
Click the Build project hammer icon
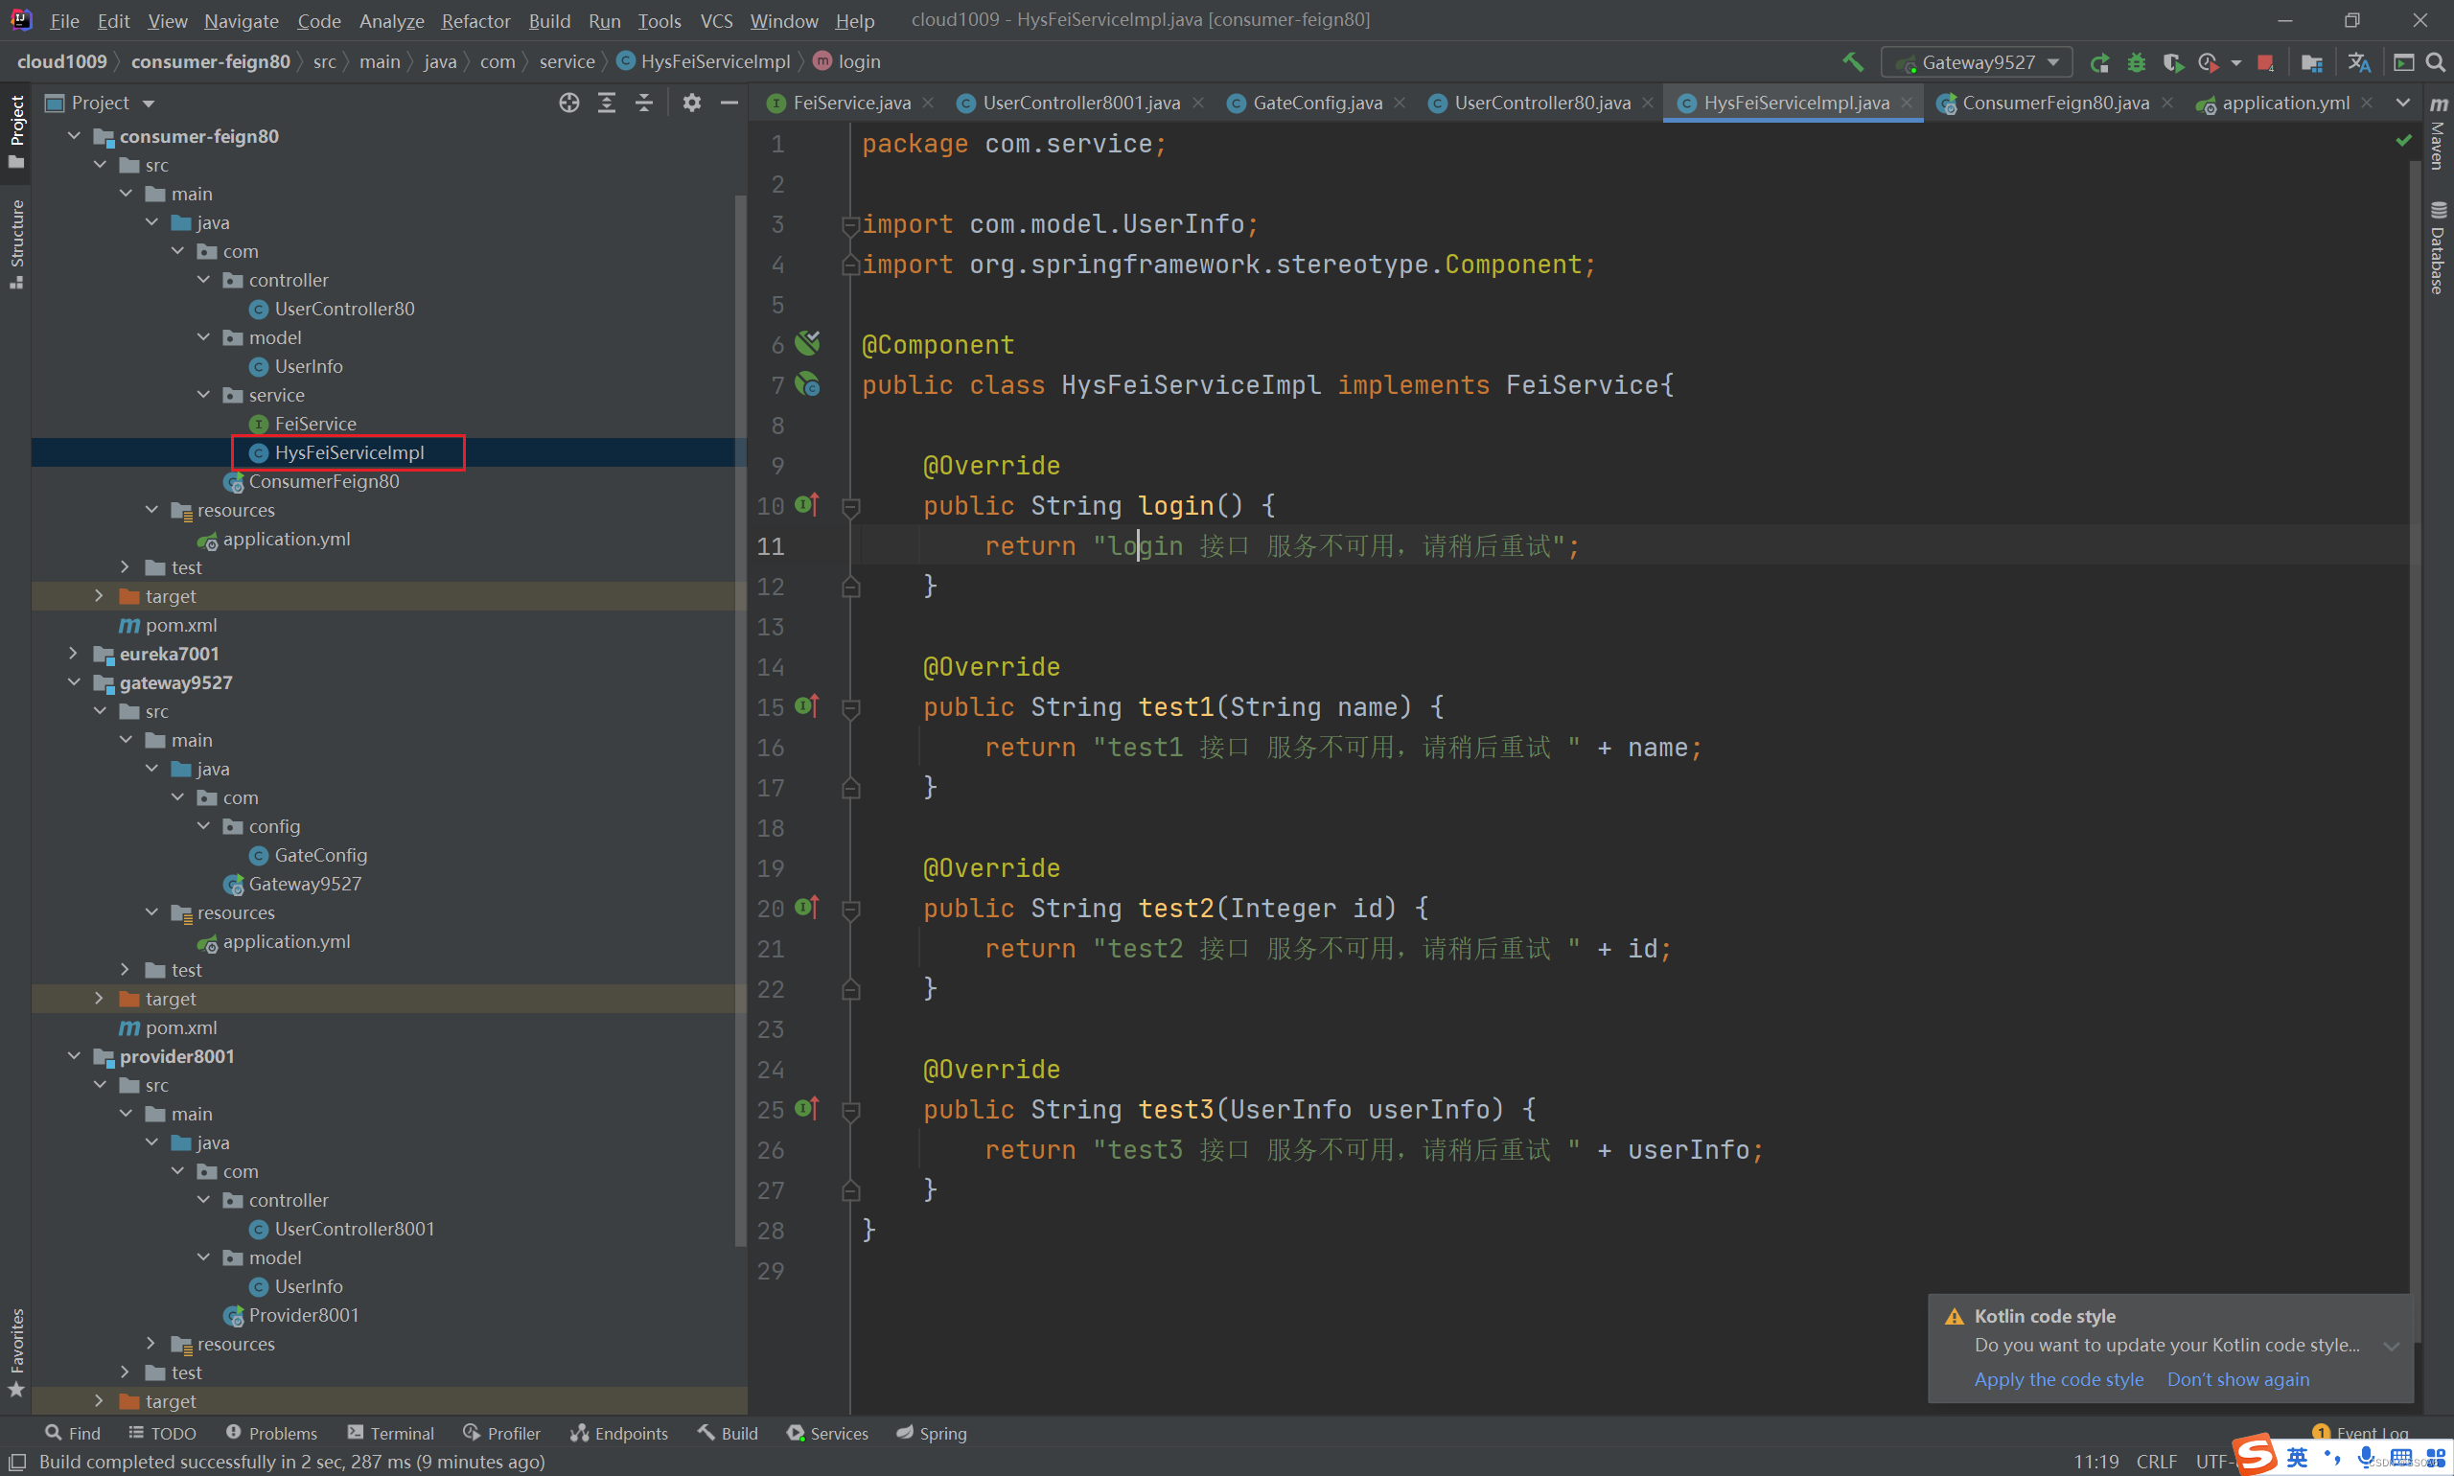[1852, 61]
